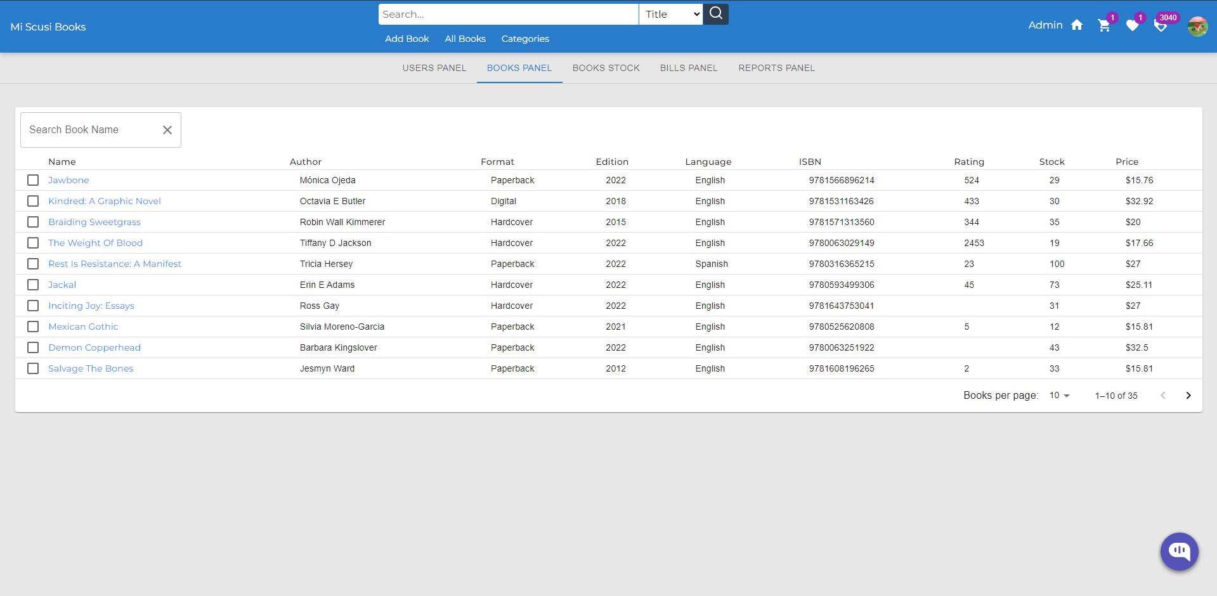Check the box for Kindred: A Graphic Novel
1217x596 pixels.
[x=33, y=201]
